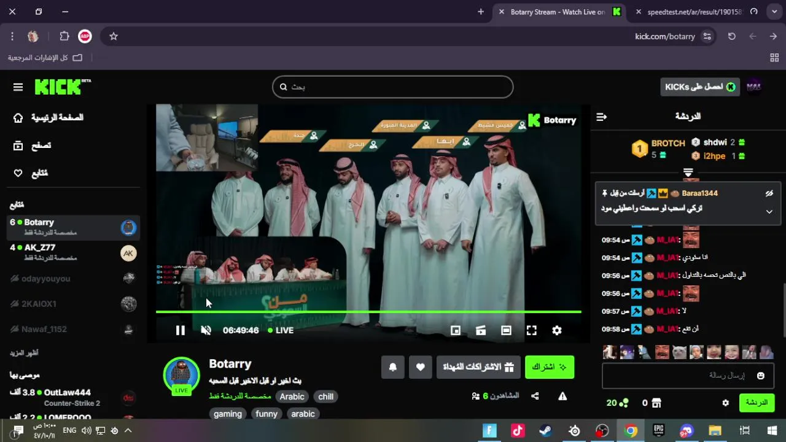
Task: Click chat panel scrollbar
Action: coord(784,309)
